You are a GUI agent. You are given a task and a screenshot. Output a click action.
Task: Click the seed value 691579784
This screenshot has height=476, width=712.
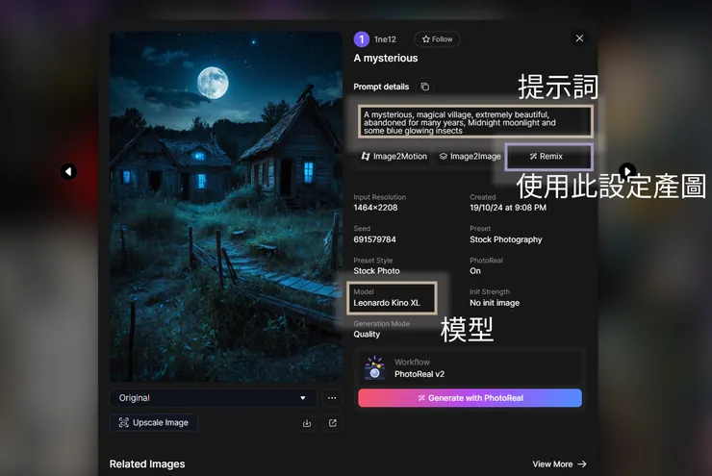(374, 239)
